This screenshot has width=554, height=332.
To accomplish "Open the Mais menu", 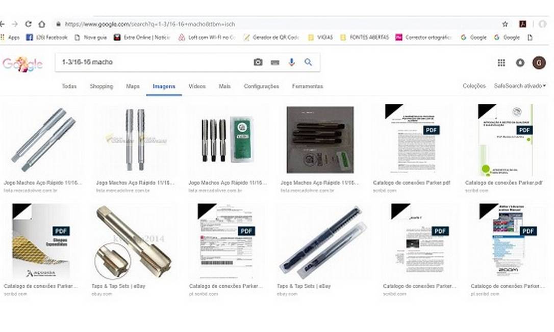I will coord(224,86).
